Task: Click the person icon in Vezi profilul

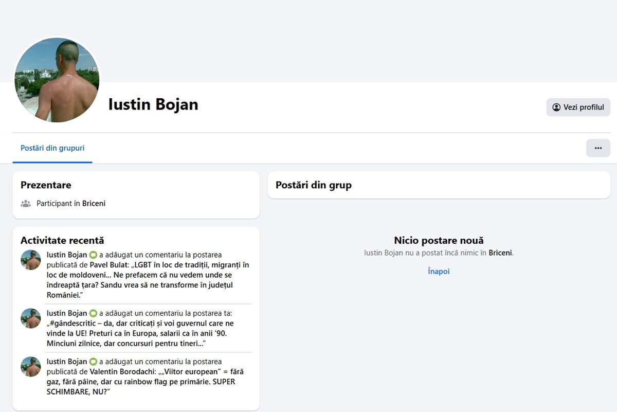Action: coord(556,108)
